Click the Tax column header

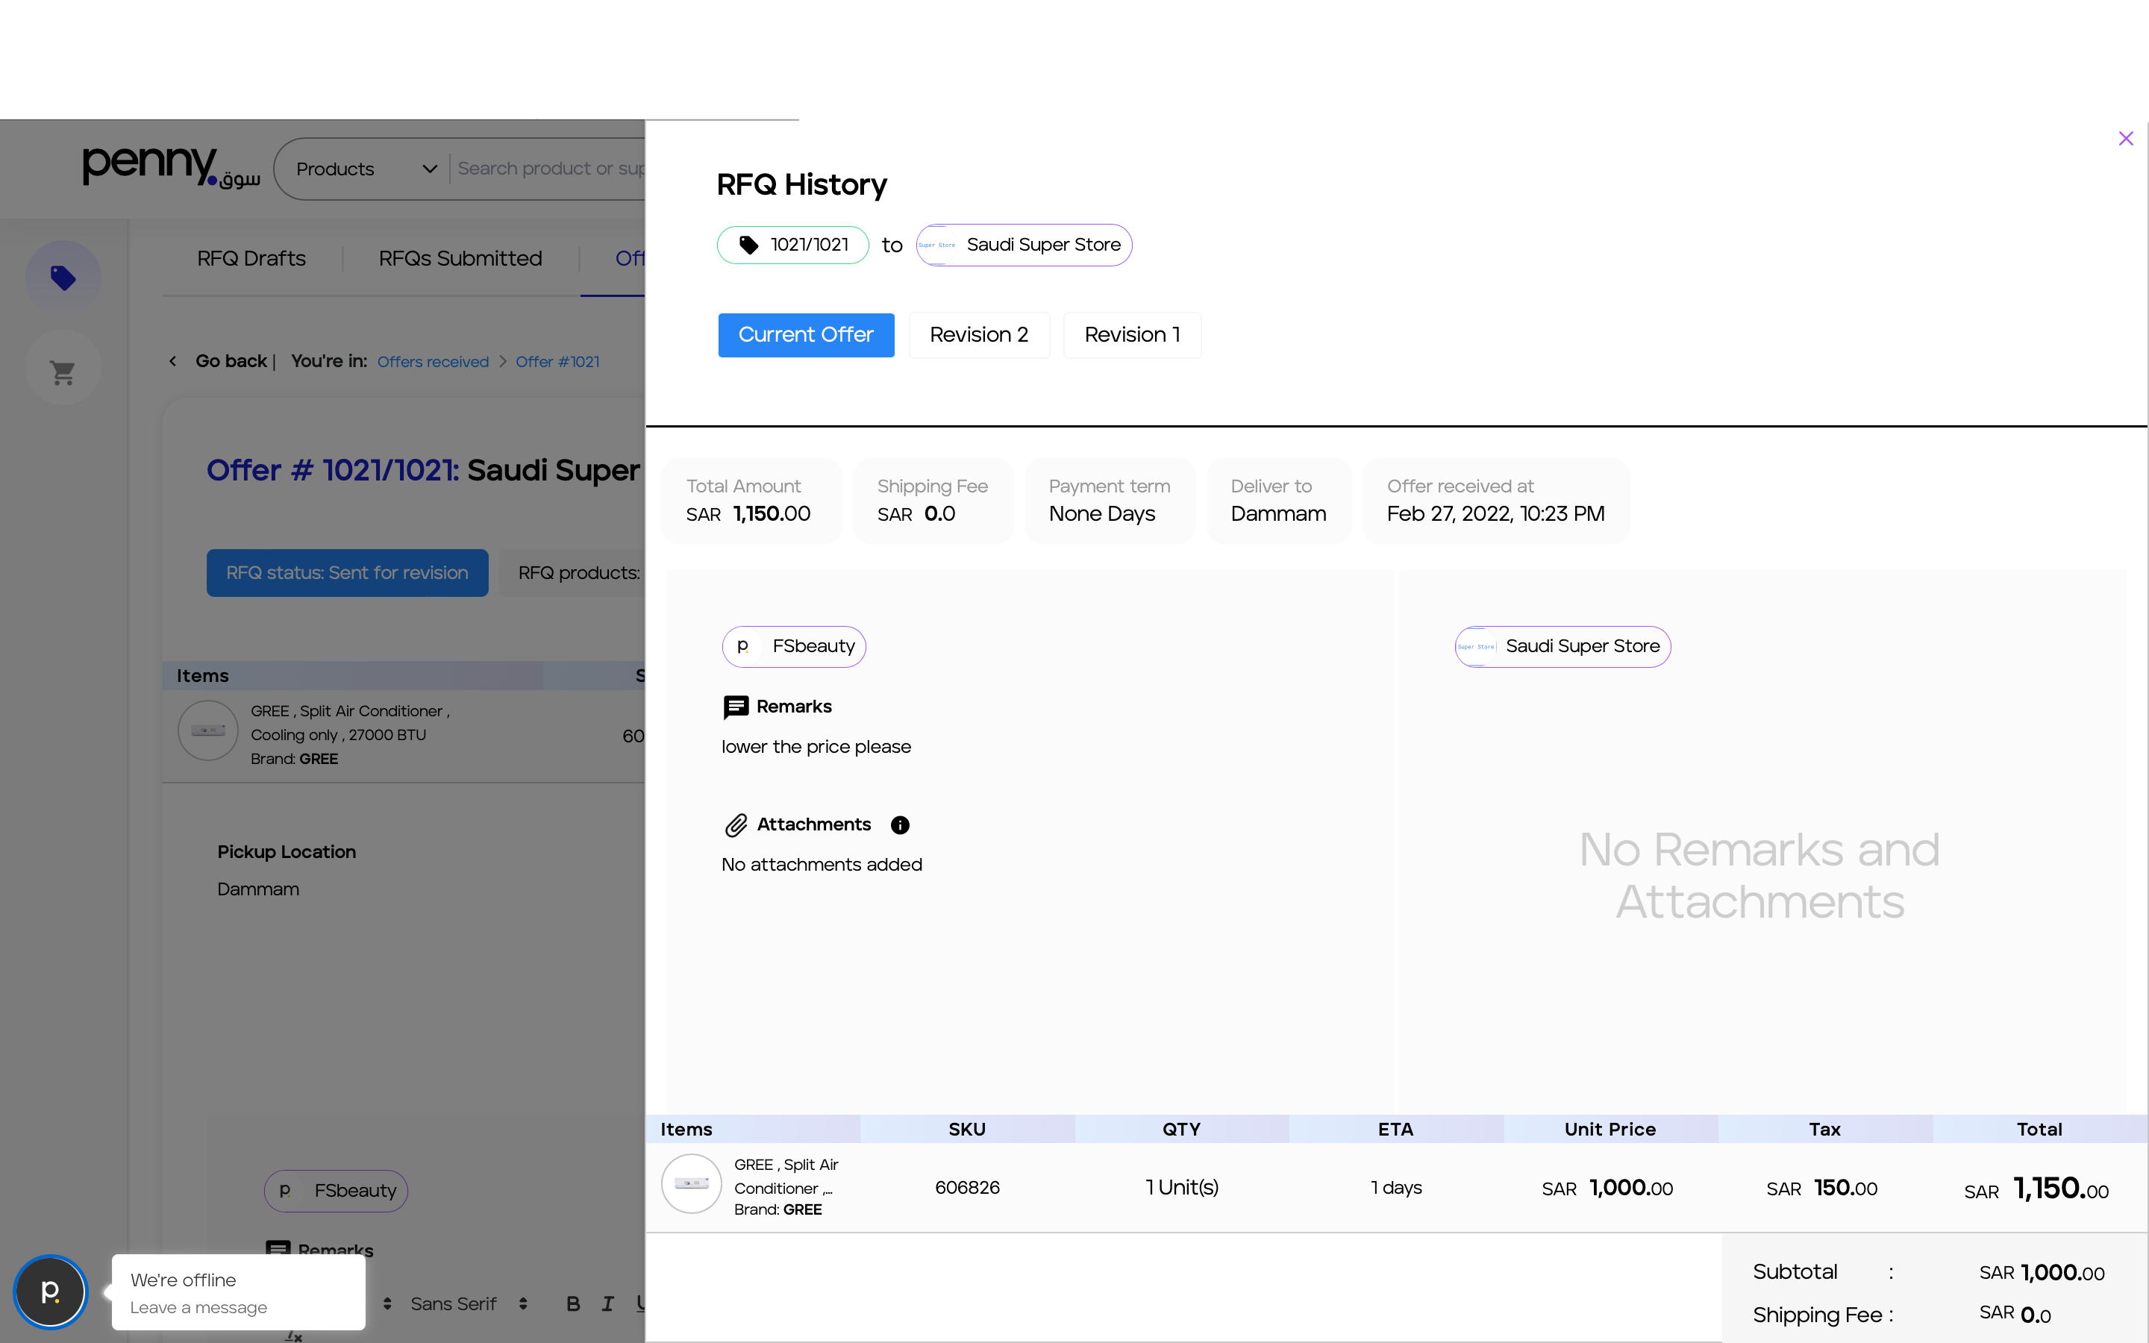(1825, 1129)
